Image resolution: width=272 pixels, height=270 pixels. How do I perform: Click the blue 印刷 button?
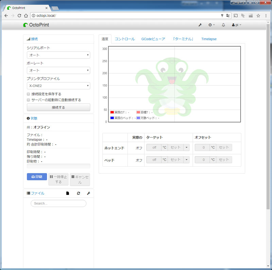pos(37,176)
